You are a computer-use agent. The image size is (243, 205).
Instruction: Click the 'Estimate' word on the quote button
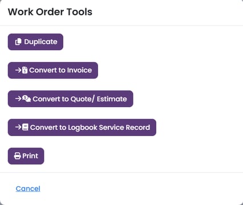click(112, 99)
